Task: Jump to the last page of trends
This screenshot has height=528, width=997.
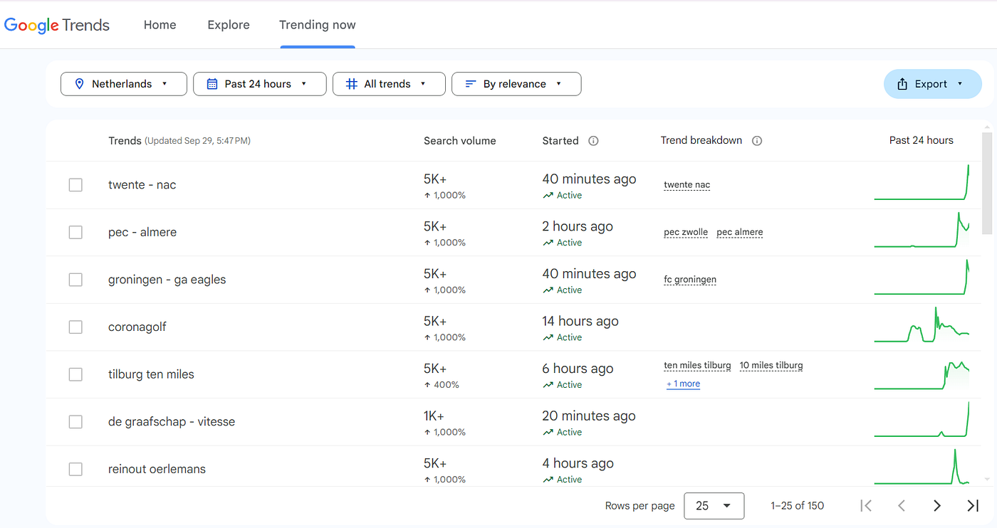Action: [973, 505]
